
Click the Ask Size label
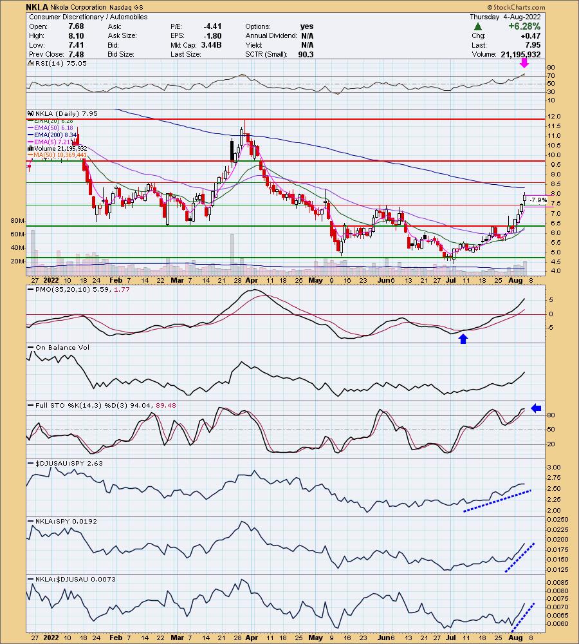[122, 35]
